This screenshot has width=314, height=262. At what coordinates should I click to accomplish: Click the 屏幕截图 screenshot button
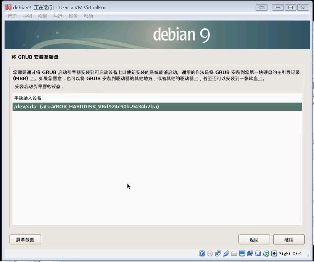(25, 239)
